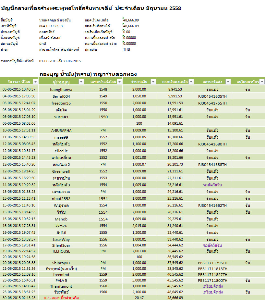265x300 pixels.
Task: Open the จำนวนเงิน column filter arrow
Action: pyautogui.click(x=152, y=82)
